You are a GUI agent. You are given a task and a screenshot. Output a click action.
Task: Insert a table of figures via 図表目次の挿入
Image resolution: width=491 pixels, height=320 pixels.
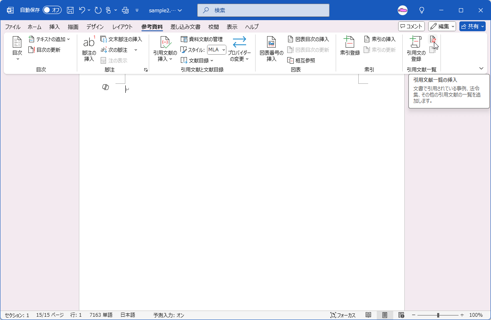coord(309,39)
